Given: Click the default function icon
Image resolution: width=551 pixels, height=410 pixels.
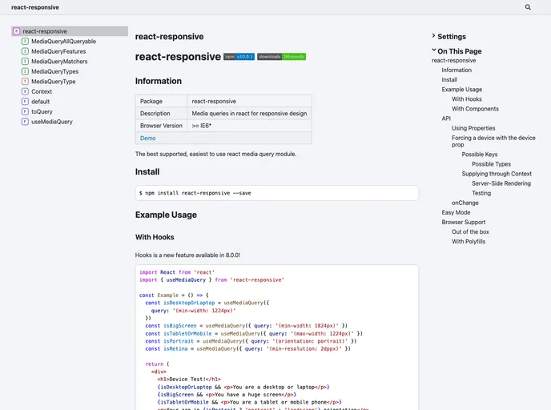Looking at the screenshot, I should coord(25,102).
